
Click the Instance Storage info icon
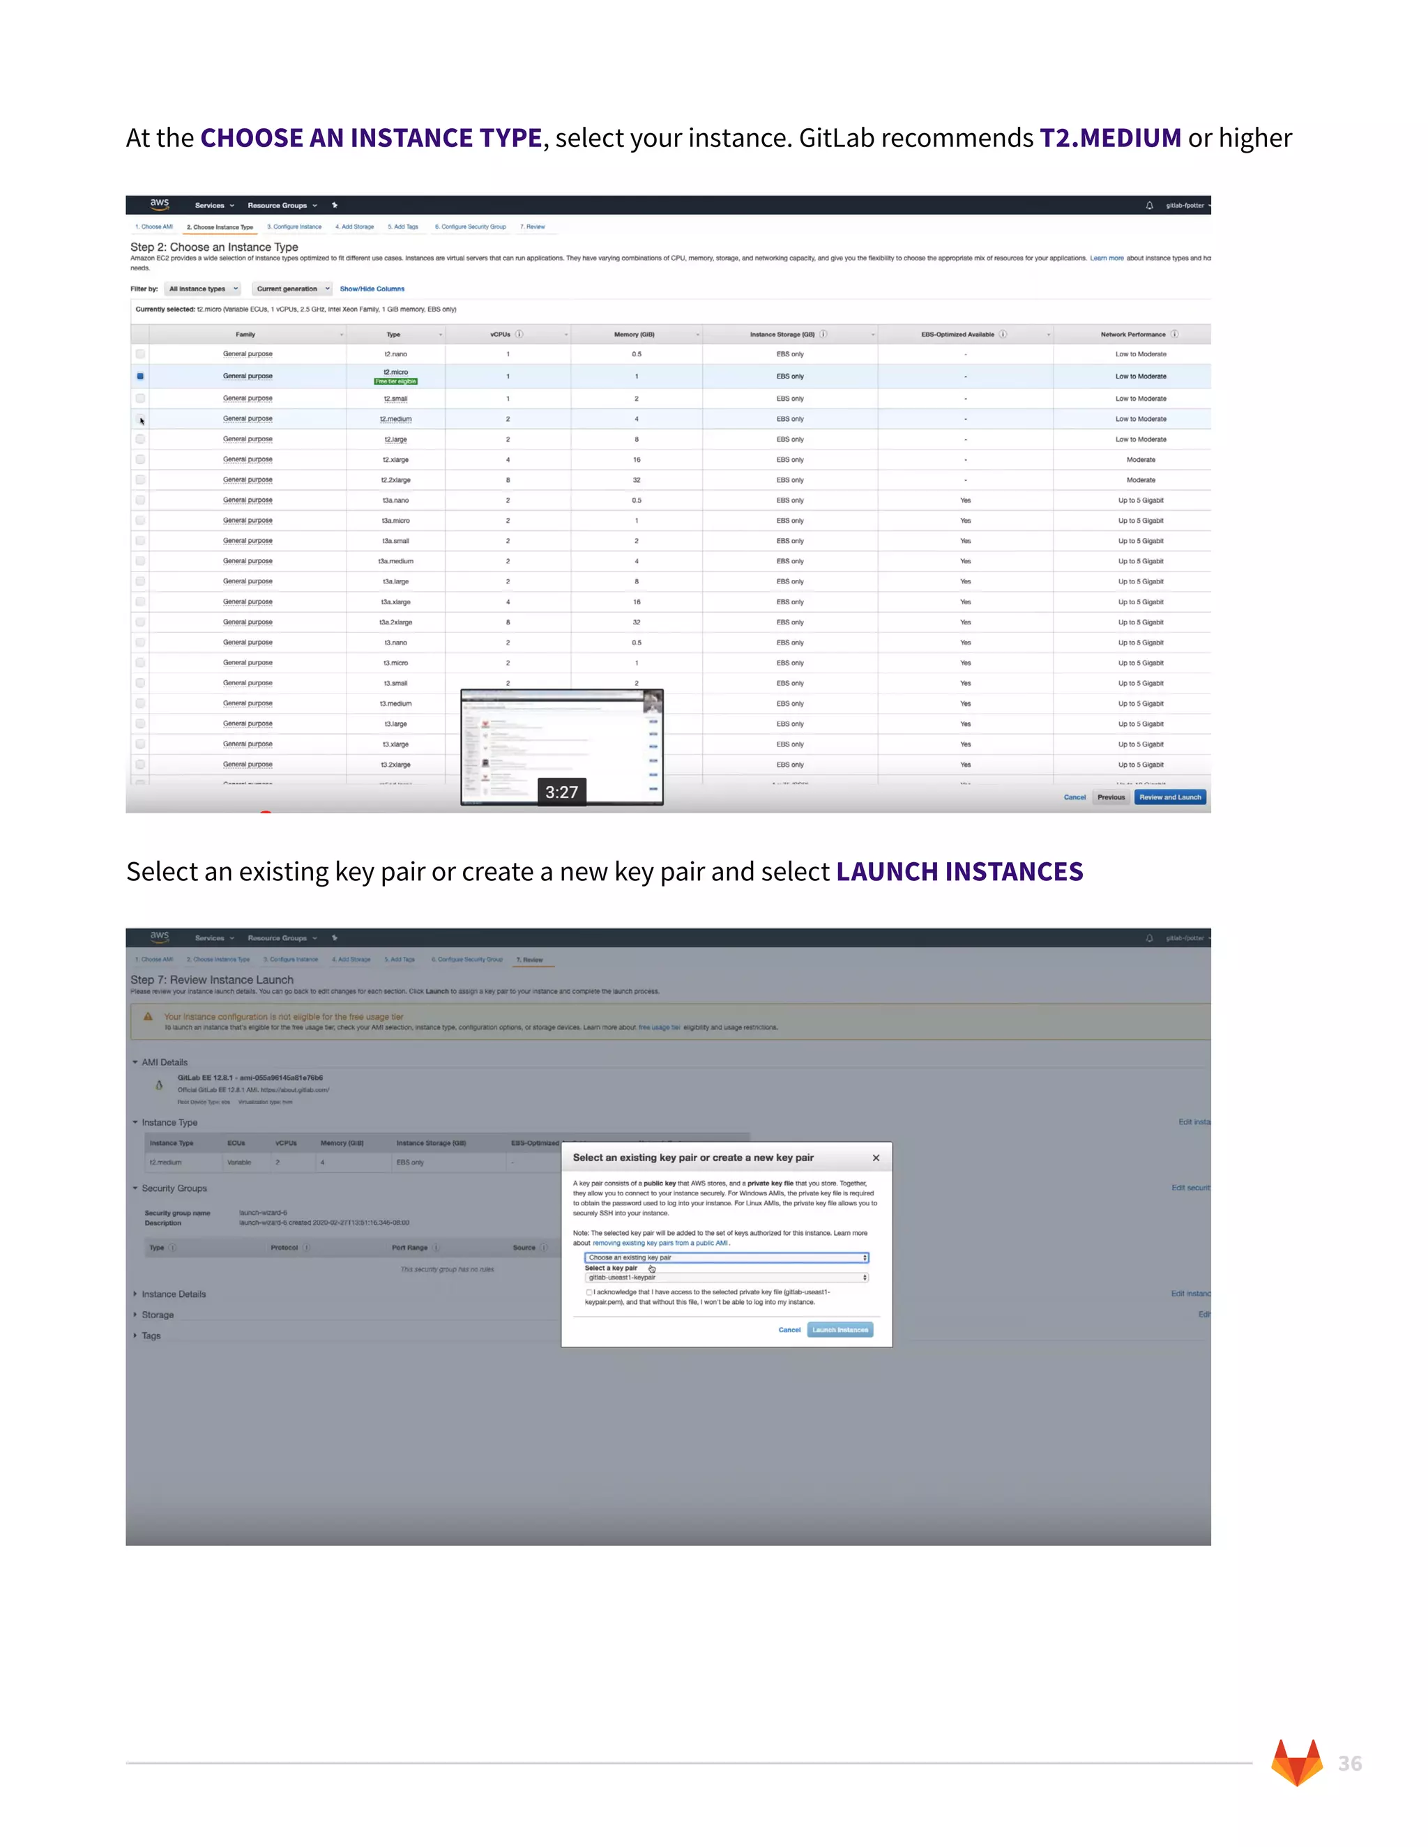click(823, 334)
